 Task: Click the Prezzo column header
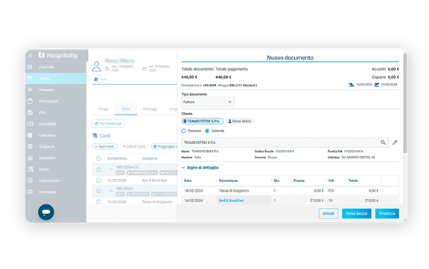coord(299,181)
